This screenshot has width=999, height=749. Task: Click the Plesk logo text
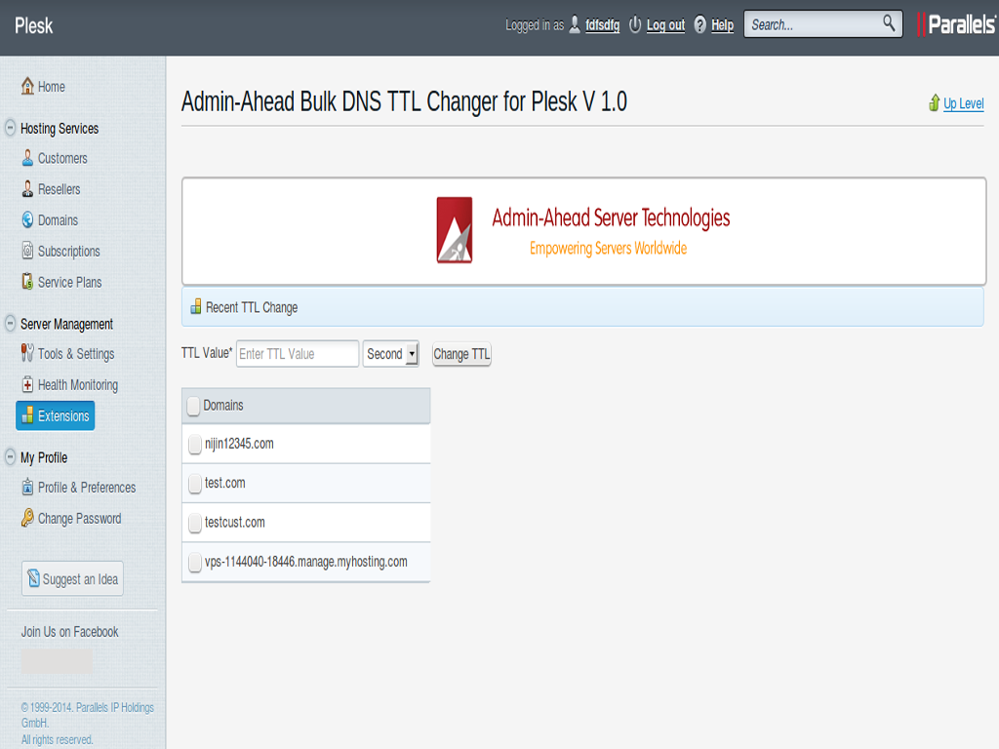pyautogui.click(x=34, y=25)
